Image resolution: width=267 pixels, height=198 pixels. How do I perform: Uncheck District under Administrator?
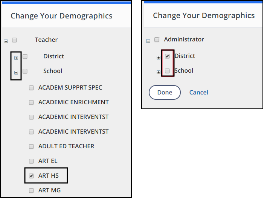(167, 56)
